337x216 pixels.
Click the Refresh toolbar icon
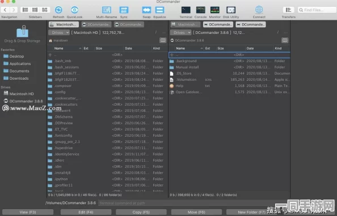58,10
